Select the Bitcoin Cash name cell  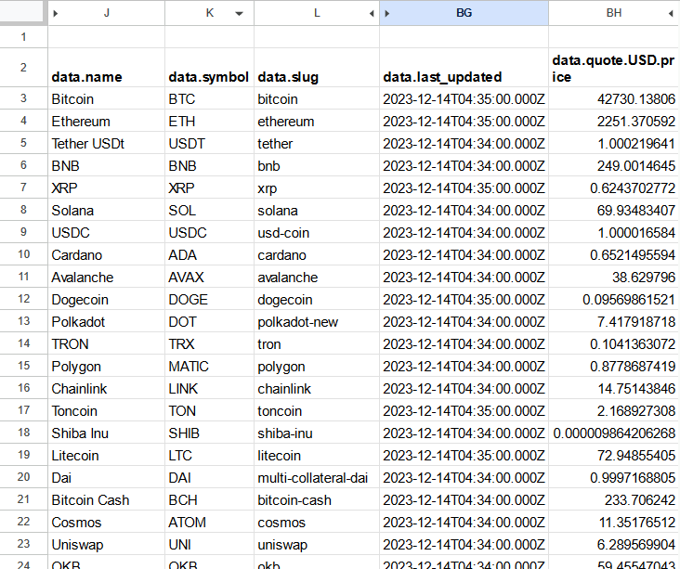tap(106, 500)
